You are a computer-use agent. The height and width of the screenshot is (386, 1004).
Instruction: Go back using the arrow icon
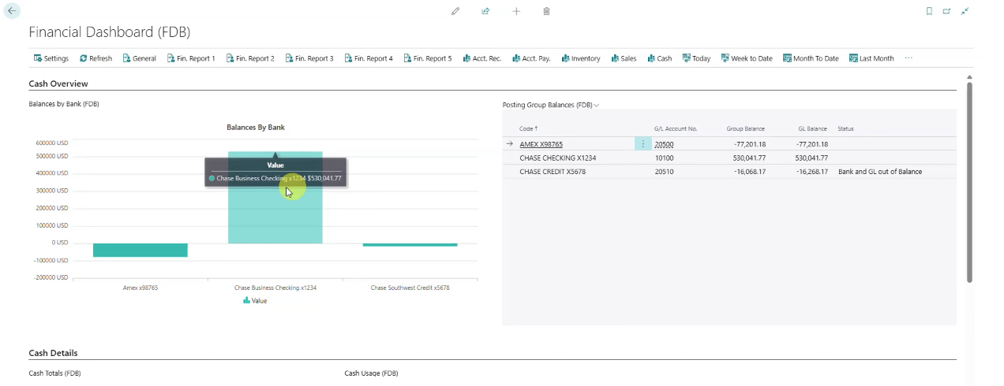12,11
